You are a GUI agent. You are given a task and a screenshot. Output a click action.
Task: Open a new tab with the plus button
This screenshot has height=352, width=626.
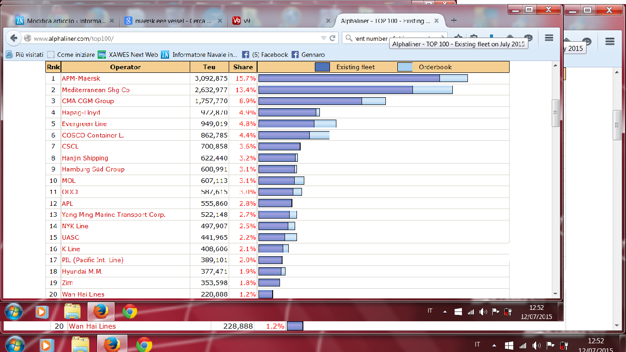click(x=454, y=21)
